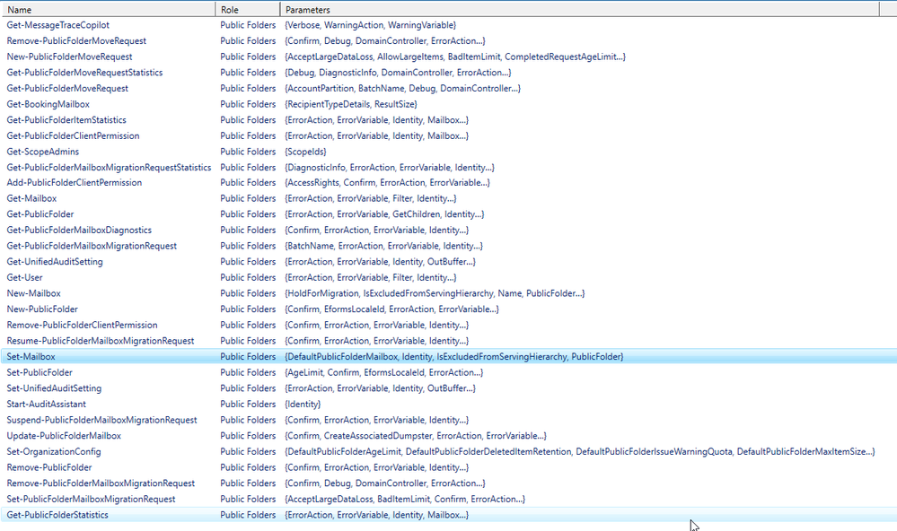897x531 pixels.
Task: Select the Get-MessageTraceCopilot row
Action: [x=449, y=25]
